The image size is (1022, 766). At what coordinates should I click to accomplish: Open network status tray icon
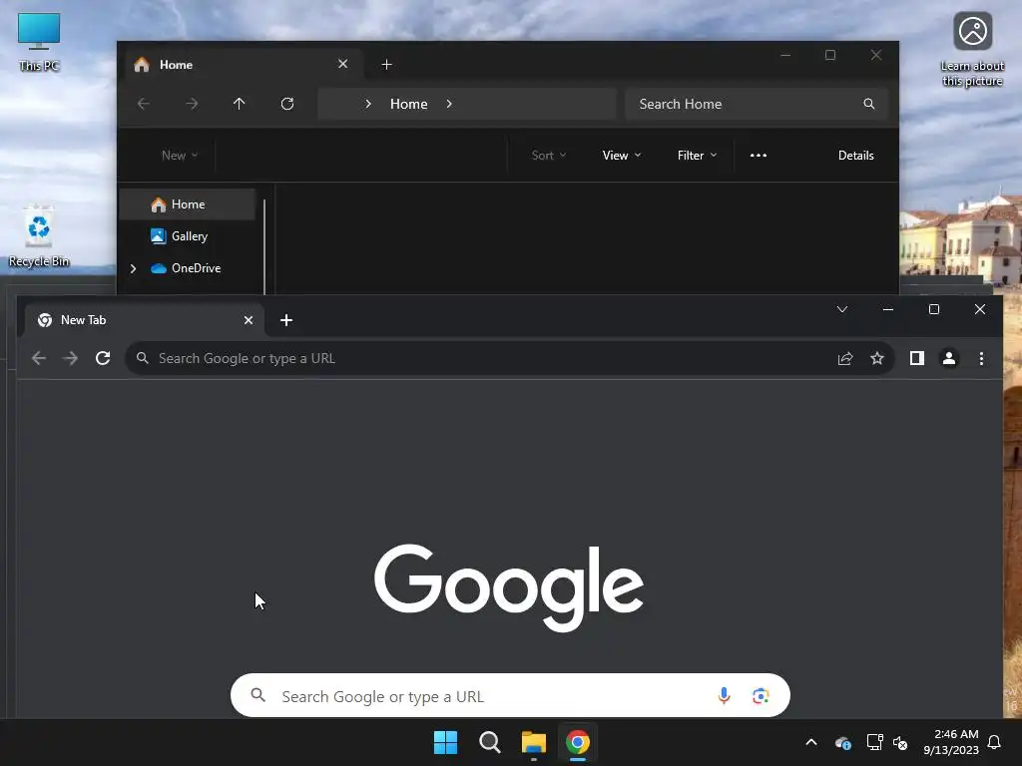pos(874,742)
